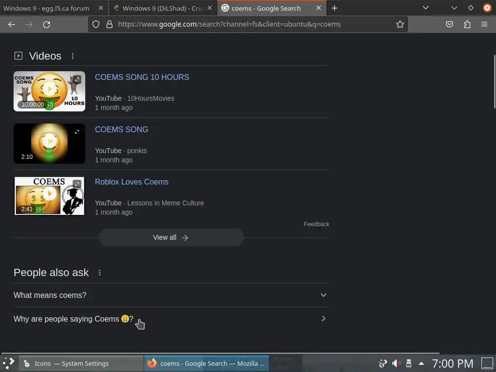Expand 'What means coems?' question

(171, 295)
